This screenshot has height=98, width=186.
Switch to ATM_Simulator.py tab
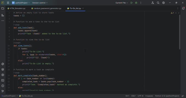pos(16,8)
